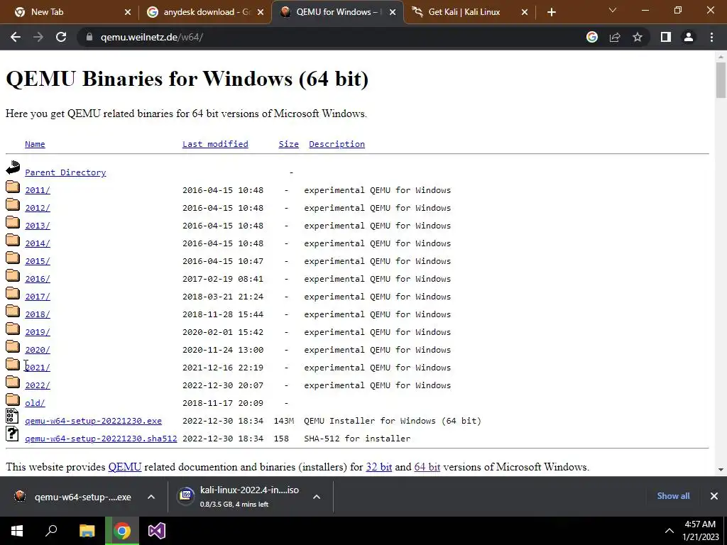Sort listing by Name column
This screenshot has width=727, height=545.
click(x=35, y=144)
